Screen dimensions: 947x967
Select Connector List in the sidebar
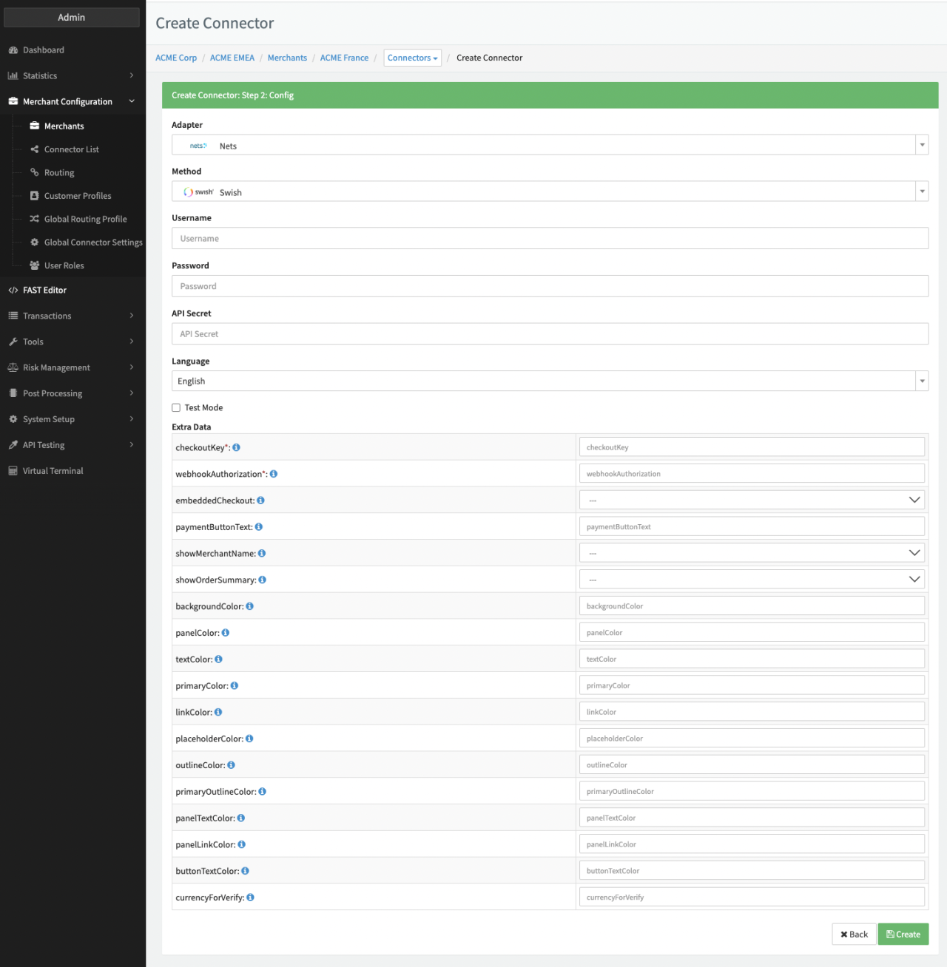[x=71, y=149]
